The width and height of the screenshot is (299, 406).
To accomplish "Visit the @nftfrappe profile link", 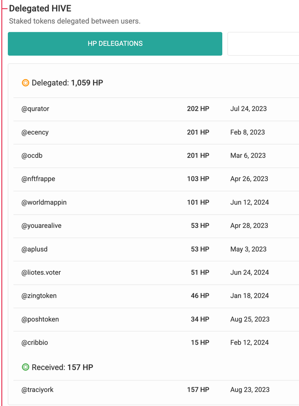I will pyautogui.click(x=38, y=179).
